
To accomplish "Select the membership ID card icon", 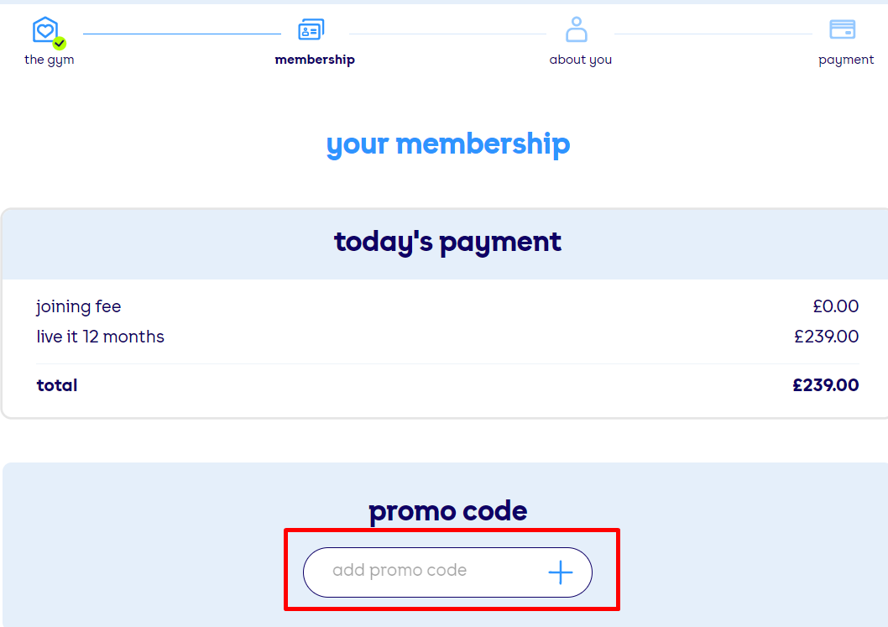I will tap(311, 29).
